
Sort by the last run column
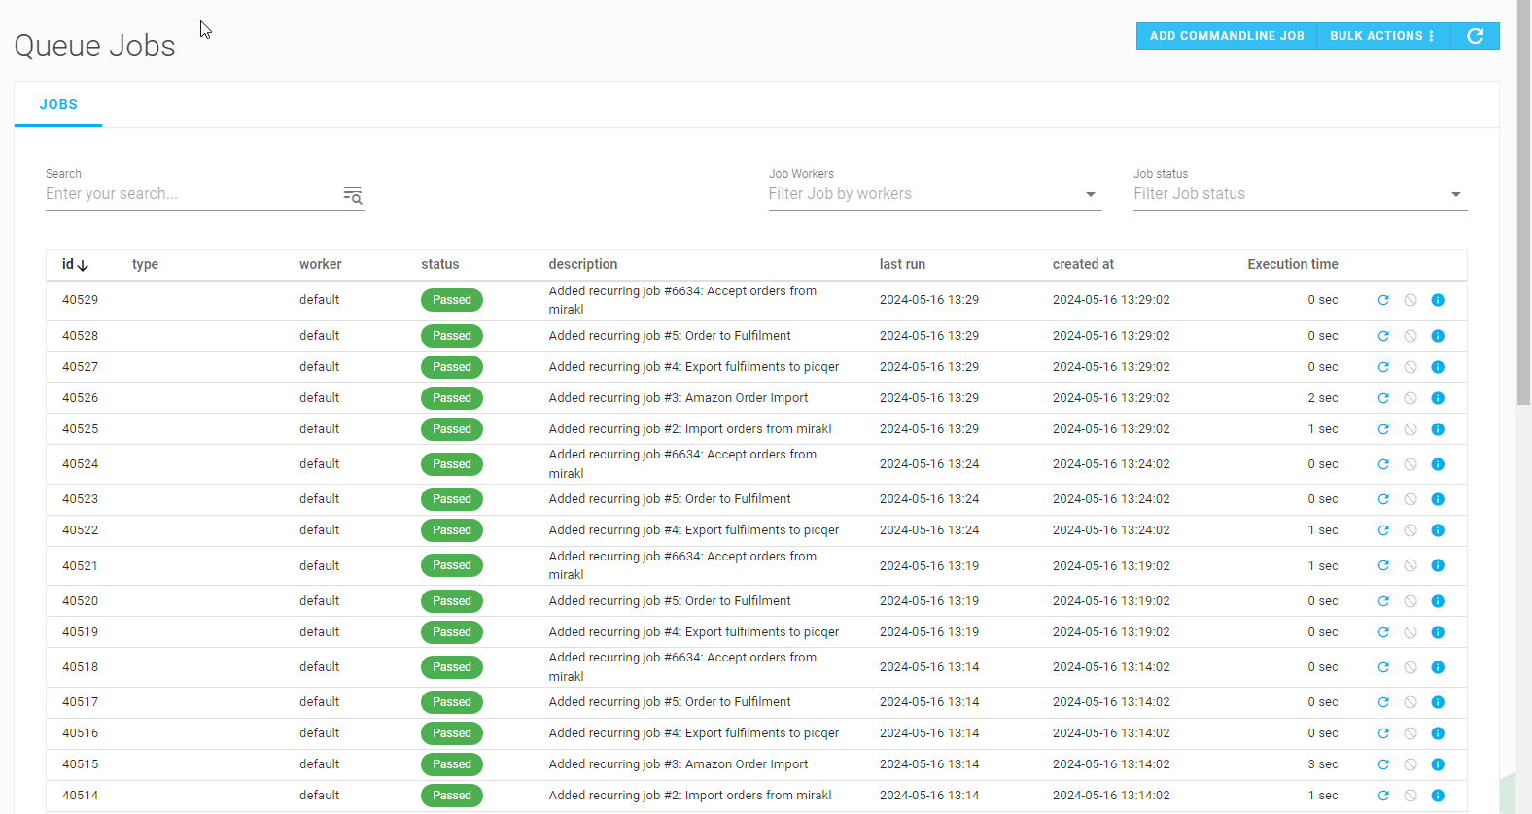(x=902, y=264)
